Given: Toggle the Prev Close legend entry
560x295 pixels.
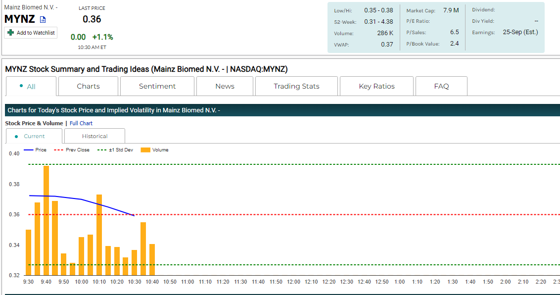Looking at the screenshot, I should pos(71,150).
